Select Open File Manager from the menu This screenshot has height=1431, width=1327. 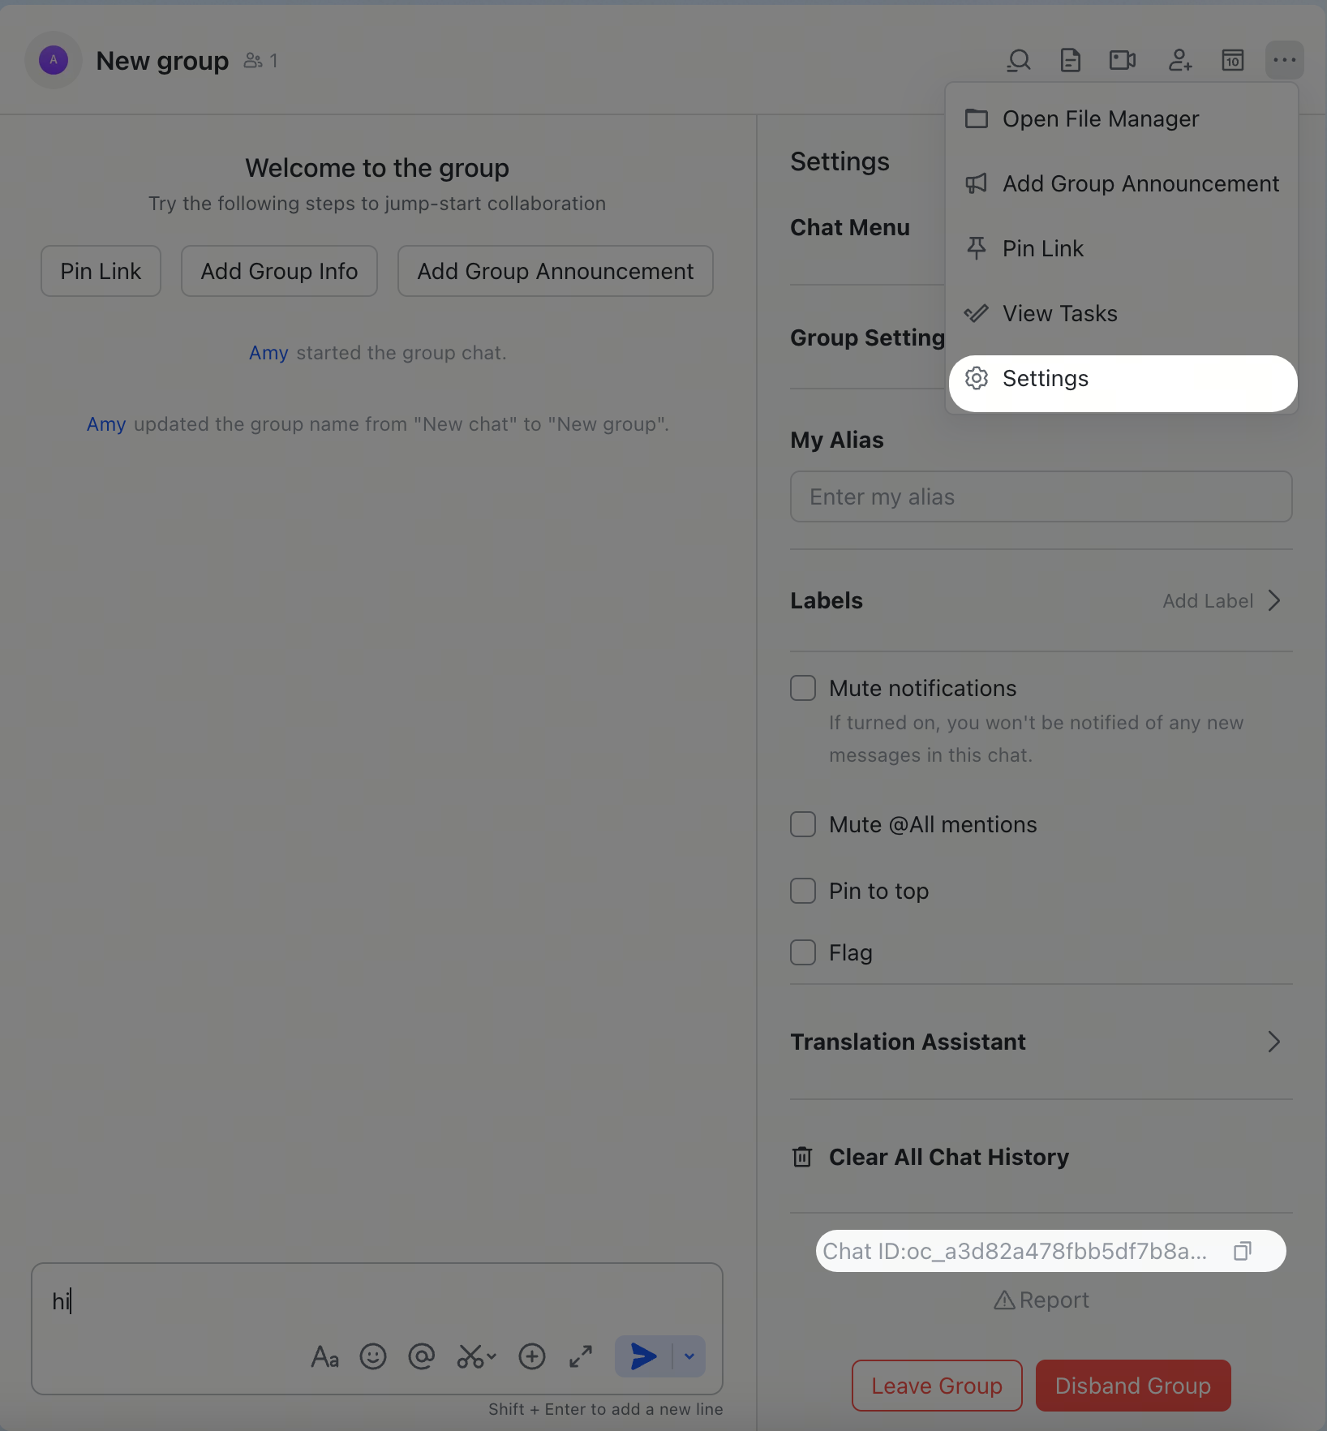click(x=1100, y=118)
